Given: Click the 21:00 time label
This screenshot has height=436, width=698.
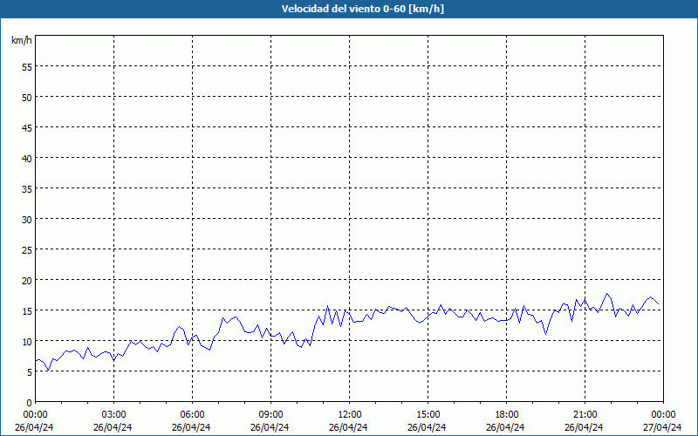Looking at the screenshot, I should pyautogui.click(x=585, y=415).
